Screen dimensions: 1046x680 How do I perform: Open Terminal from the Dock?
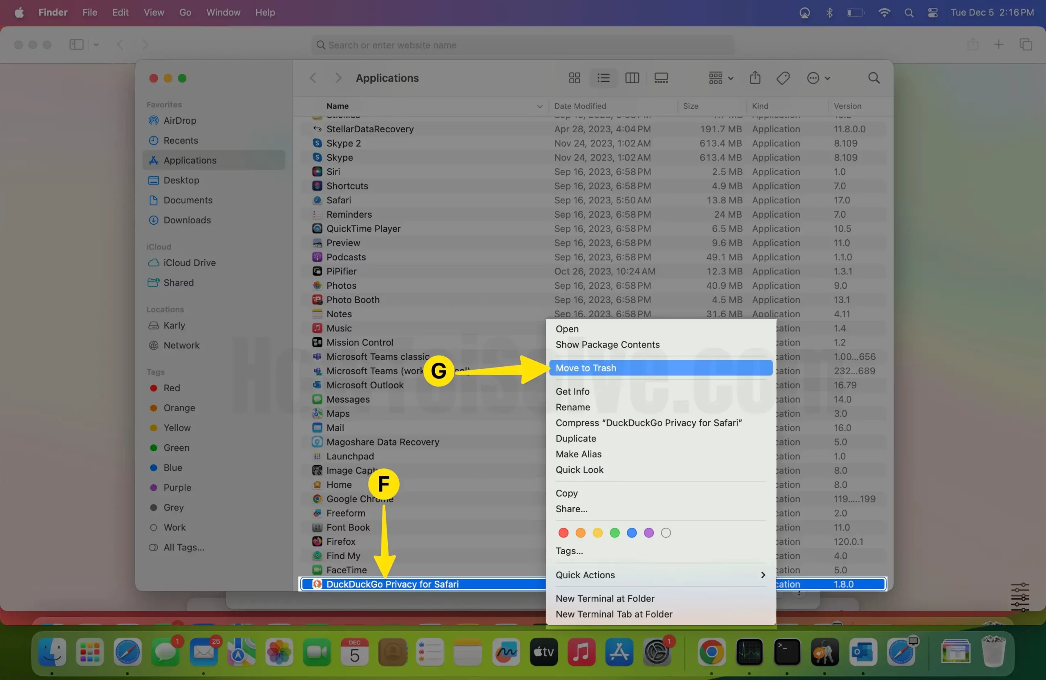point(787,653)
